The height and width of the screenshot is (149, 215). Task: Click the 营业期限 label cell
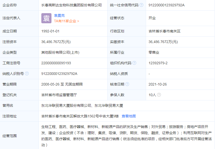click(x=19, y=84)
